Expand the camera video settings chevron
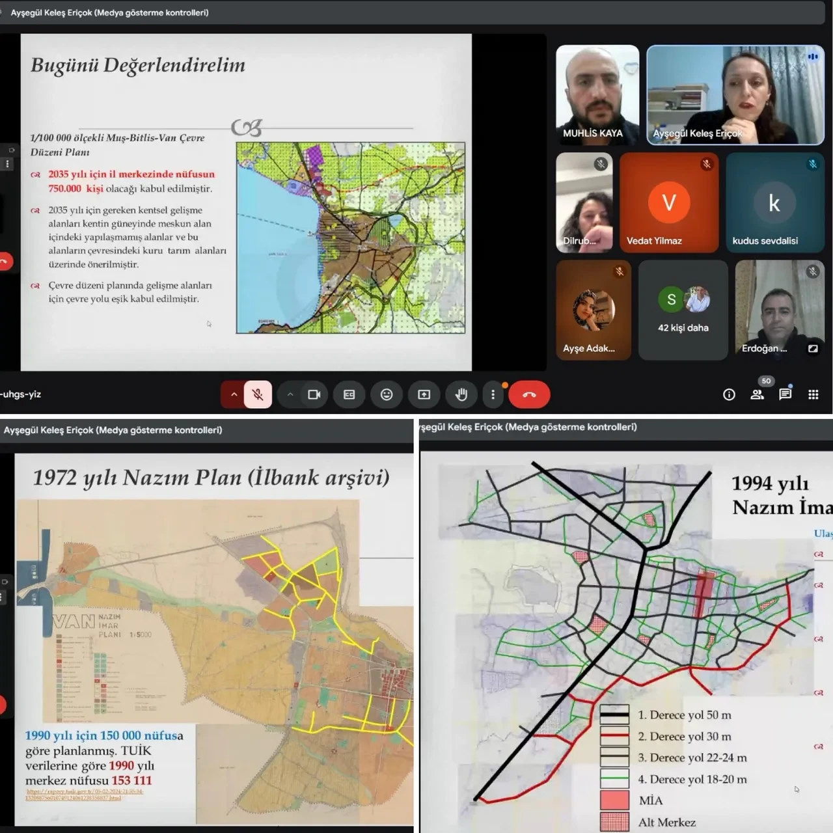Screen dimensions: 833x833 click(290, 394)
